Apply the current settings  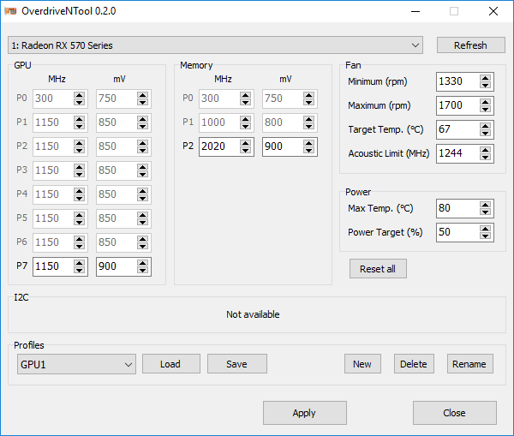point(304,413)
